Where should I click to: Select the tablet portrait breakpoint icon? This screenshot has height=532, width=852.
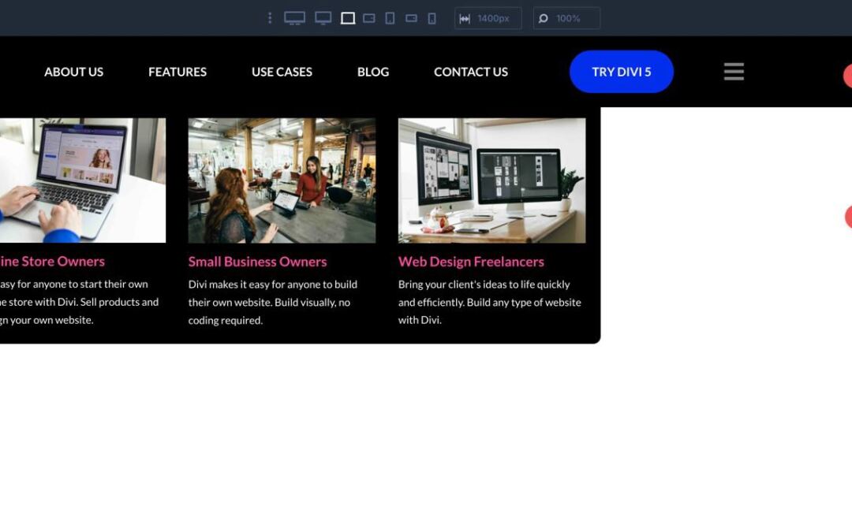[390, 18]
